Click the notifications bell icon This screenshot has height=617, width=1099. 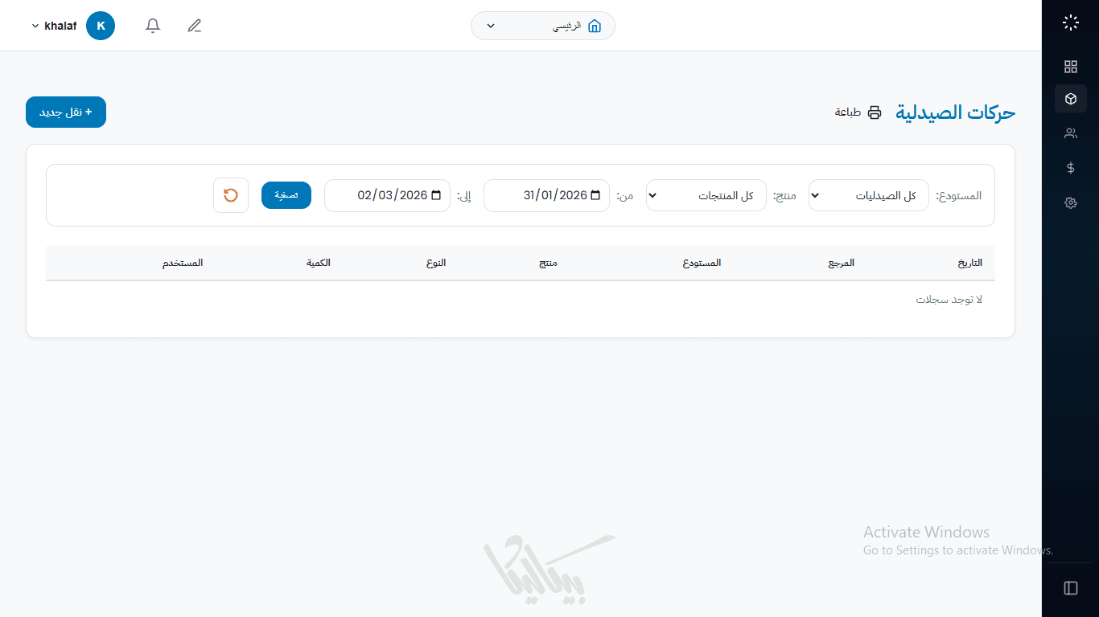tap(153, 26)
